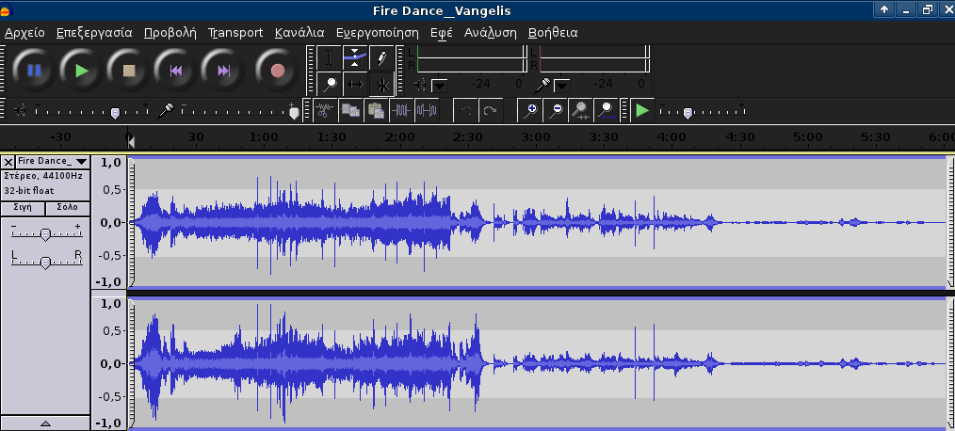This screenshot has height=431, width=955.
Task: Click the playhead marker at time zero
Action: click(x=130, y=141)
